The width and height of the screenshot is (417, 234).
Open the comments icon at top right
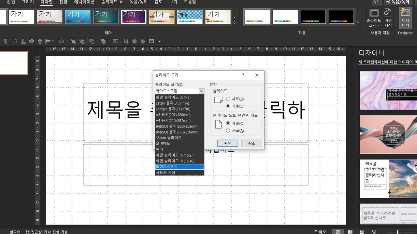point(376,2)
